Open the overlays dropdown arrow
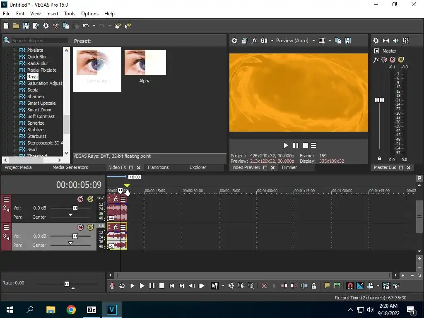The width and height of the screenshot is (424, 318). click(x=330, y=41)
